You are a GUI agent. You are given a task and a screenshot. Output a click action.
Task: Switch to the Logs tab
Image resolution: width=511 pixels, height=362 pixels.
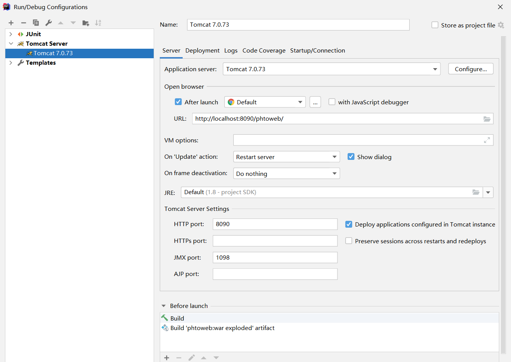[x=231, y=51]
